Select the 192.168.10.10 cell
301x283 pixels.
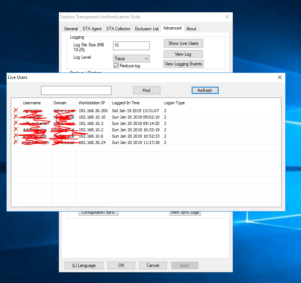92,117
